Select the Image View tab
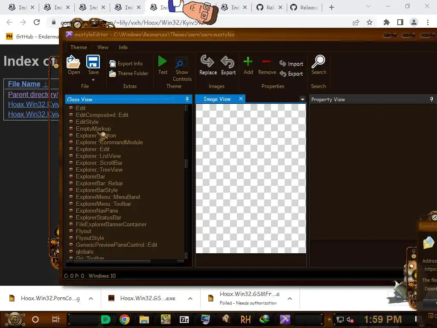 [217, 99]
